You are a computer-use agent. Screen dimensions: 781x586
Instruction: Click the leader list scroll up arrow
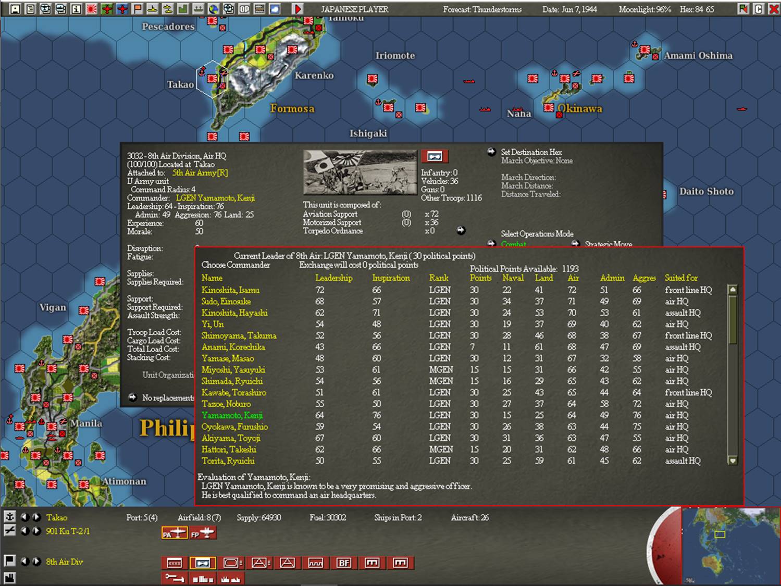click(733, 290)
